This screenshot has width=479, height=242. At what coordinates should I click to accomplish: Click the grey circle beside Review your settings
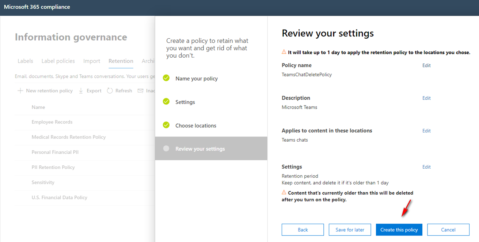pos(166,149)
